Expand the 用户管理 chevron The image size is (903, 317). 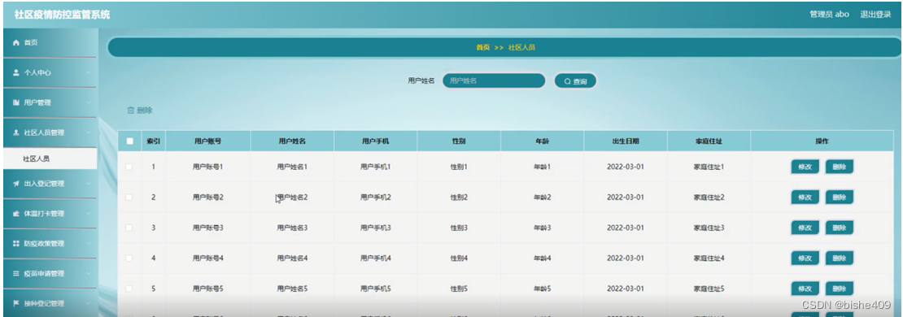tap(89, 102)
